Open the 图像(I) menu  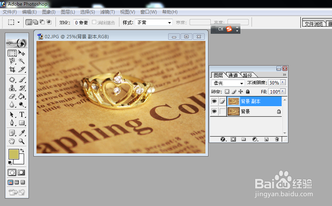pyautogui.click(x=49, y=12)
